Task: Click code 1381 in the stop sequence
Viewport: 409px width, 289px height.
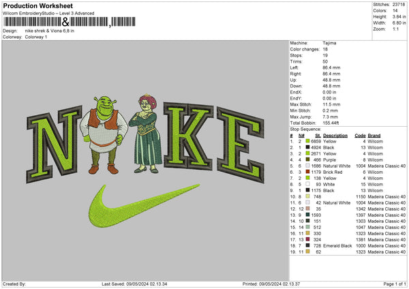Action: click(x=361, y=239)
